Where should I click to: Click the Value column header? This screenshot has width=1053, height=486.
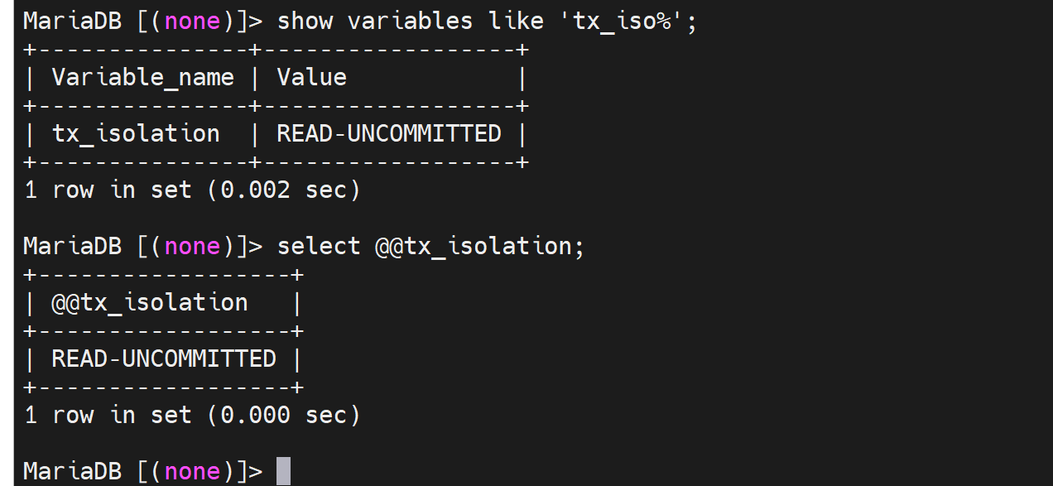pyautogui.click(x=311, y=78)
